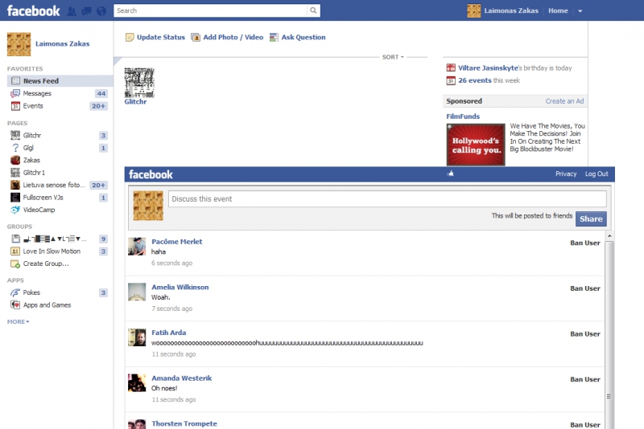Screen dimensions: 644x429
Task: Click the facebook logo in top bar
Action: (x=33, y=10)
